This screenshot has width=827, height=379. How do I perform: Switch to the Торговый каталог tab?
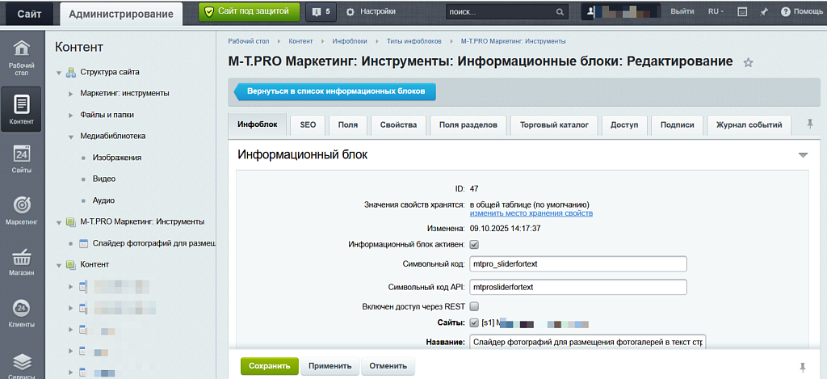pyautogui.click(x=553, y=124)
